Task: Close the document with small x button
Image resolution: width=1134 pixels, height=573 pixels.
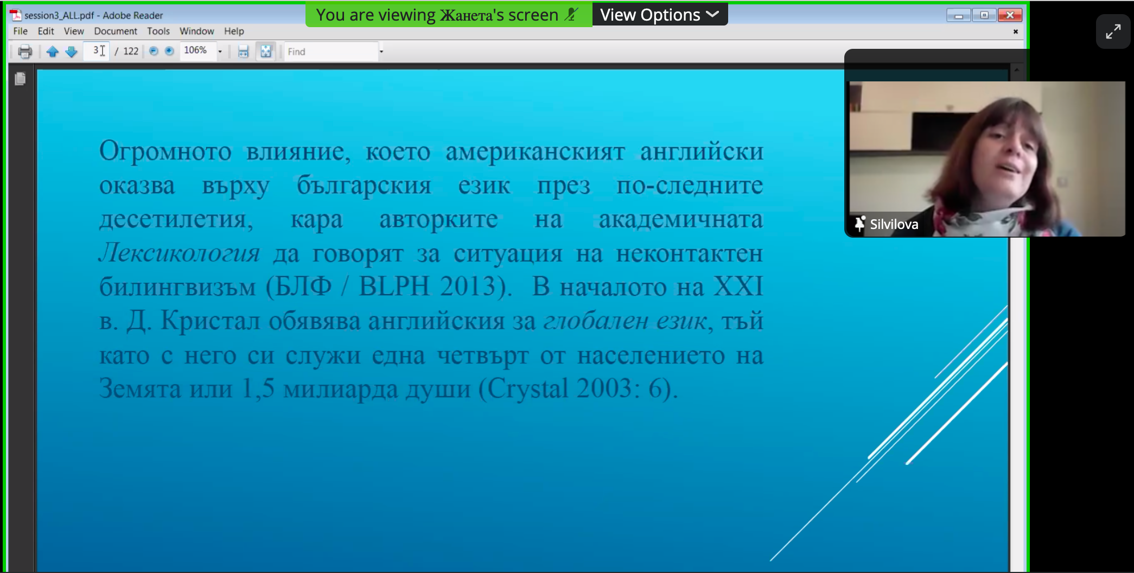Action: [1015, 31]
